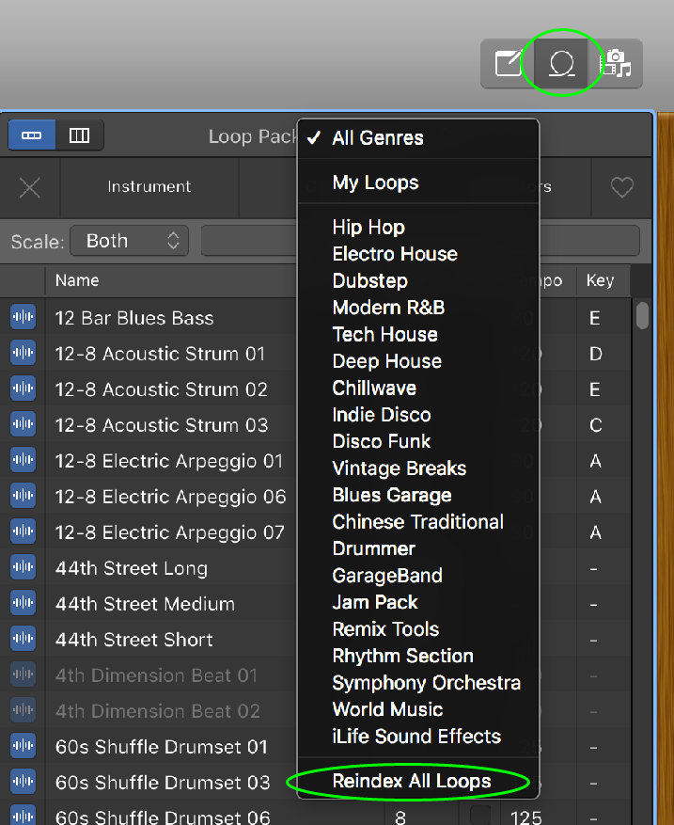Viewport: 674px width, 825px height.
Task: Switch to button view in loop browser
Action: coord(32,135)
